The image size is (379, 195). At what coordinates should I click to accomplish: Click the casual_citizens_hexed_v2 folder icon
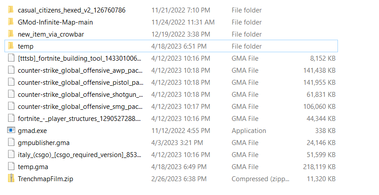tap(11, 10)
